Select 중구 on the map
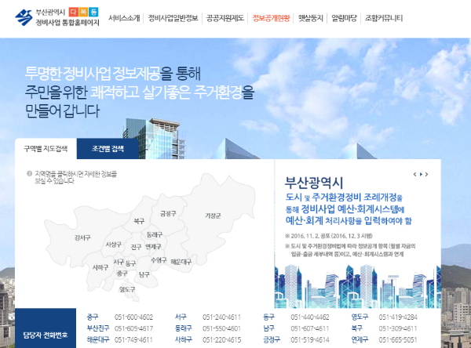 (122, 274)
